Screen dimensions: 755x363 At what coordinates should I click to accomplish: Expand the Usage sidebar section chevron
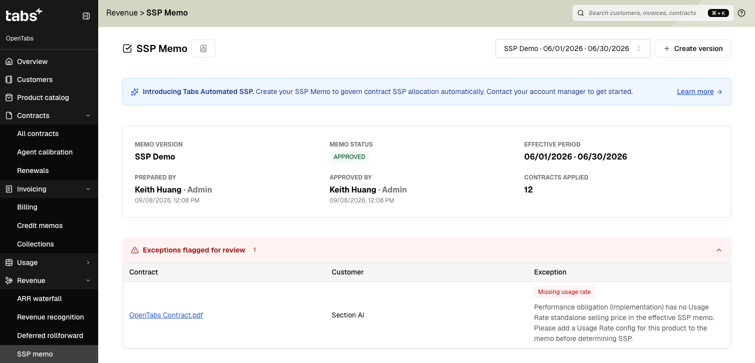click(x=88, y=262)
